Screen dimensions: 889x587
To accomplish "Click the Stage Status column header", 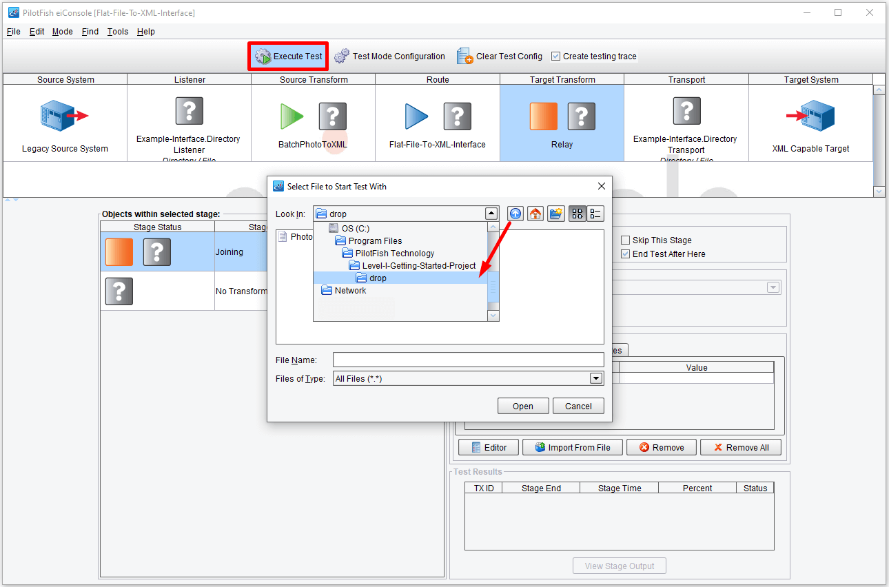I will point(158,227).
